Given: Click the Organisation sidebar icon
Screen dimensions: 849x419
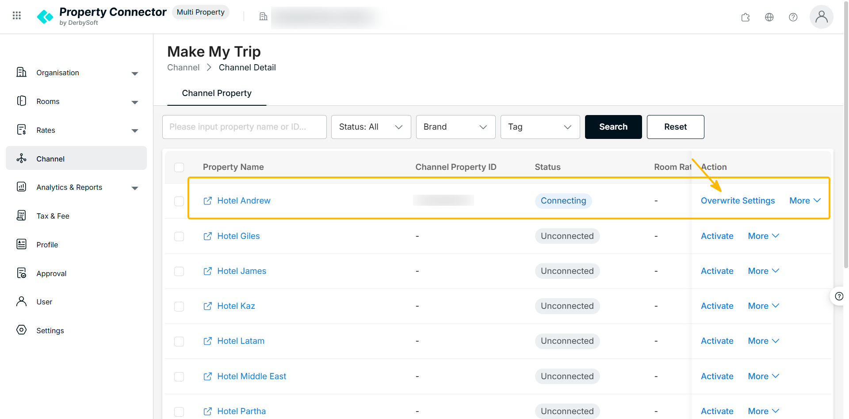Looking at the screenshot, I should [x=21, y=72].
